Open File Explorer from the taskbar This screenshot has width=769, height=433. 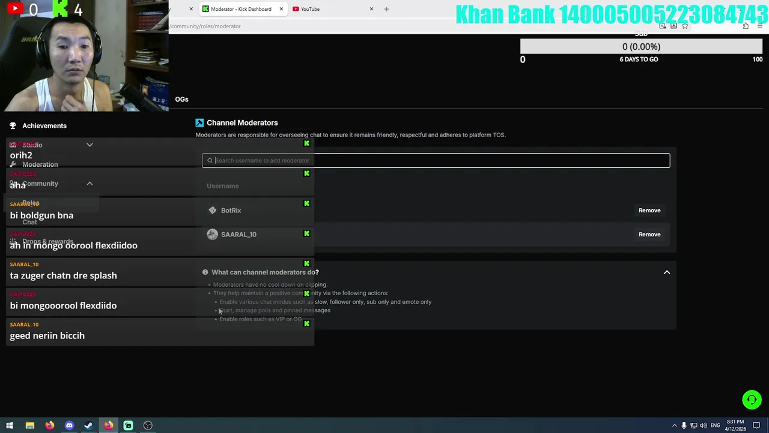pyautogui.click(x=29, y=425)
